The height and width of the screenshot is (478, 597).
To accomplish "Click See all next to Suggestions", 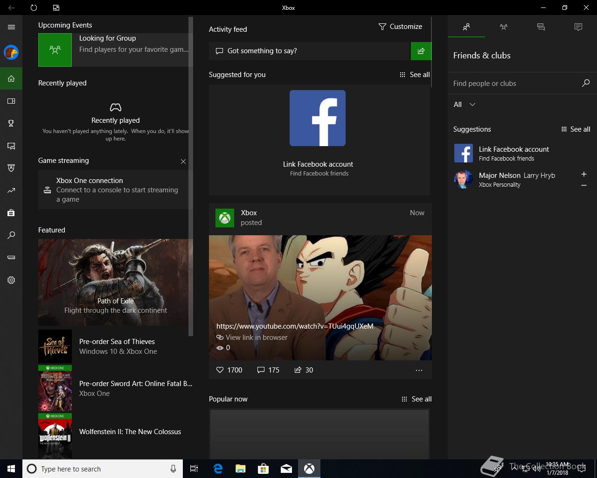I will click(x=576, y=129).
